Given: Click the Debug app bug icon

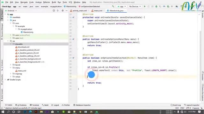Looking at the screenshot, I should (156, 6).
